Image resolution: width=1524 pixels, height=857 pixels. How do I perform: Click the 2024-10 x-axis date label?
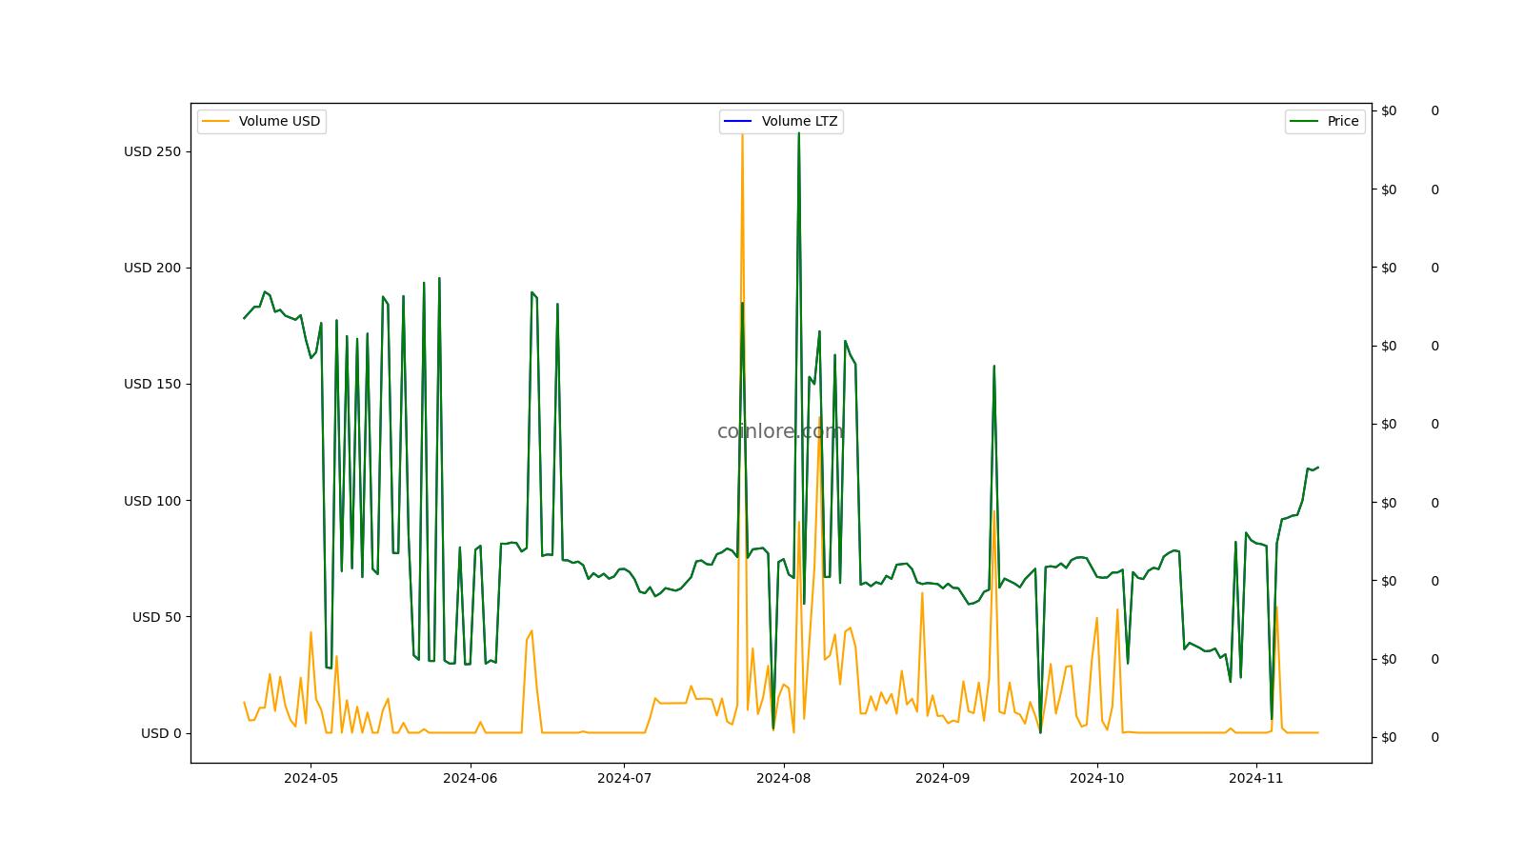tap(1097, 778)
